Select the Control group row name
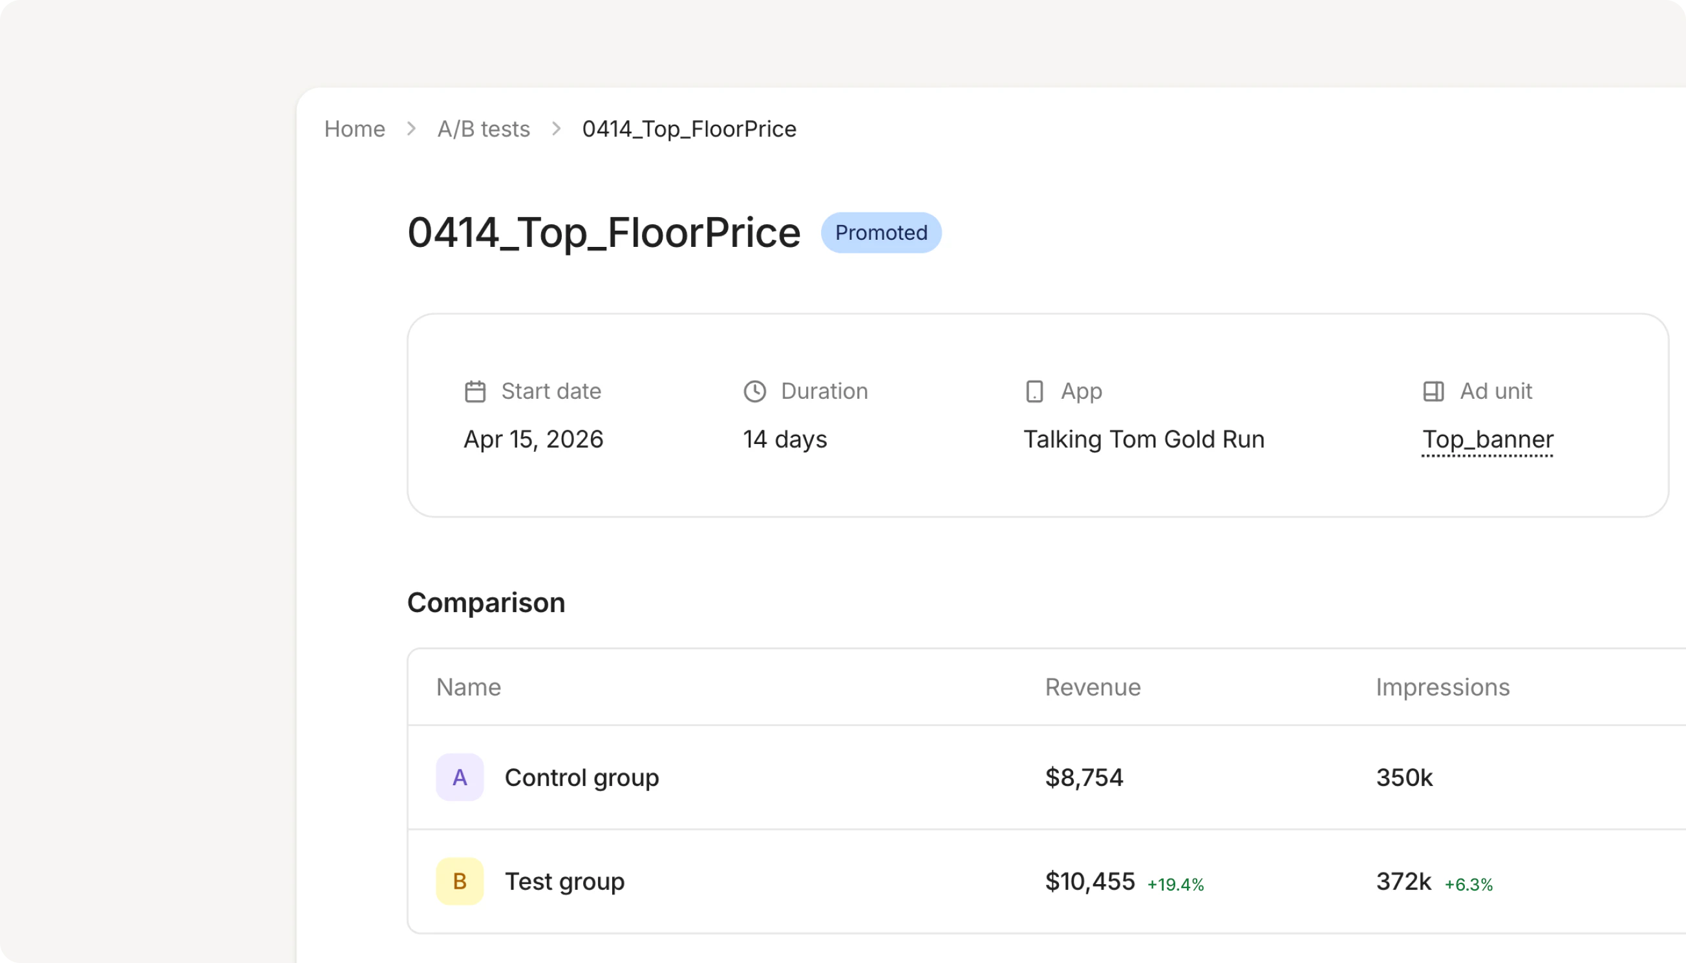This screenshot has height=963, width=1686. pyautogui.click(x=581, y=777)
